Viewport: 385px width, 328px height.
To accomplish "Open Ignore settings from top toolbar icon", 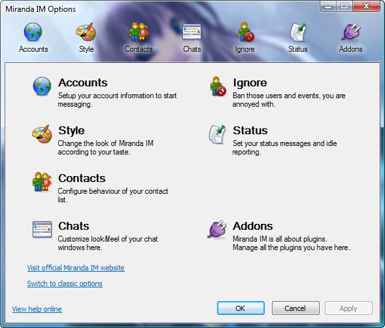I will tap(245, 31).
